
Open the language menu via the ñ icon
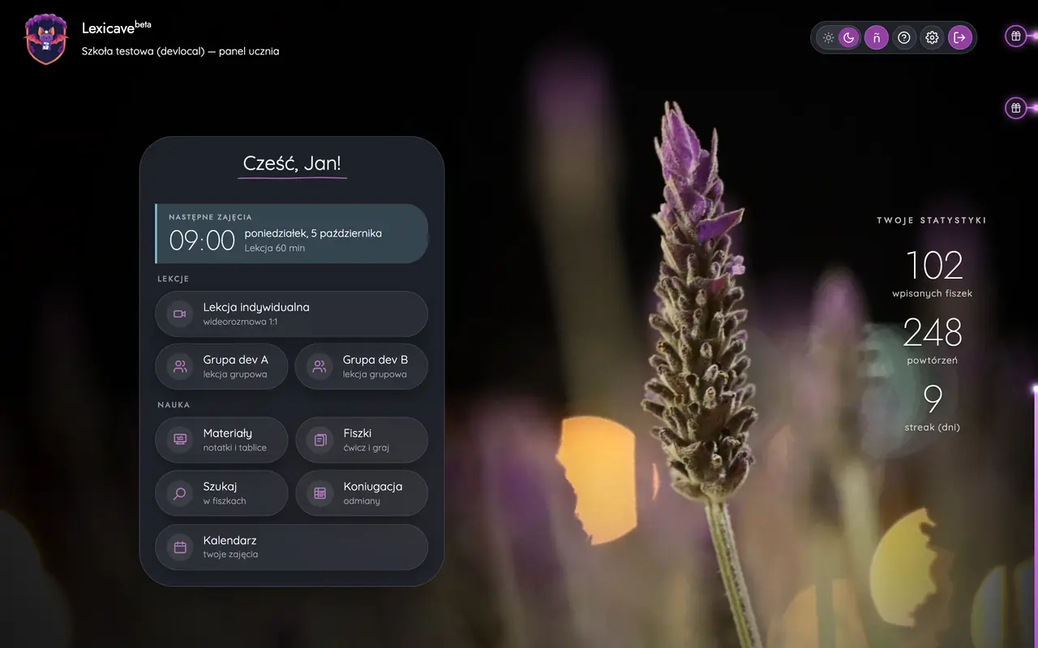tap(877, 37)
